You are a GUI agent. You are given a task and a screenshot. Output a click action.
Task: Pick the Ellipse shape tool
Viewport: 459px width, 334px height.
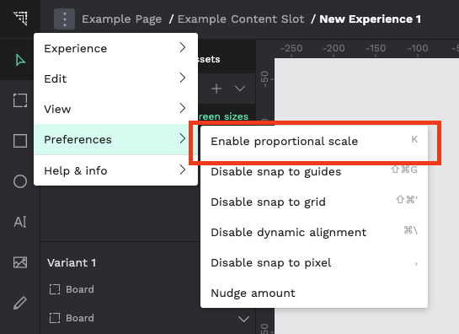click(x=20, y=181)
